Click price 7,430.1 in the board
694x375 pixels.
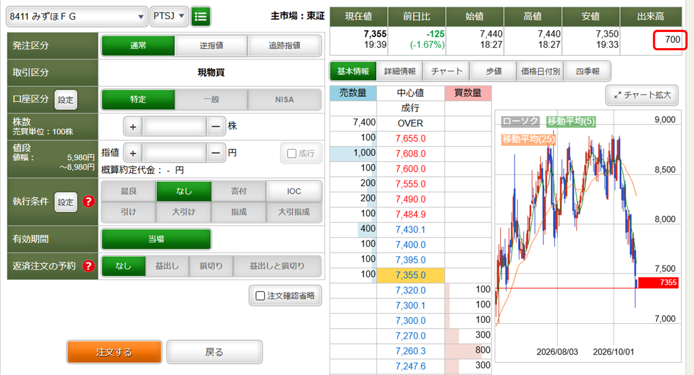point(410,229)
